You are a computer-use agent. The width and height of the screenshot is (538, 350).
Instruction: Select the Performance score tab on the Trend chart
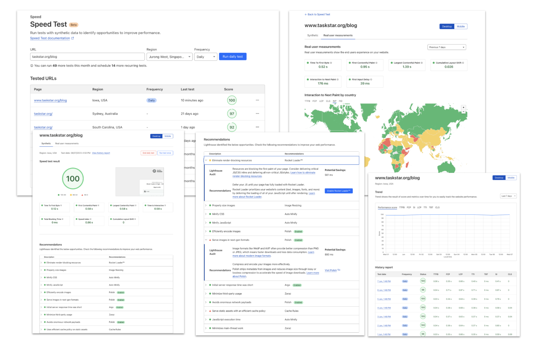[x=387, y=208]
